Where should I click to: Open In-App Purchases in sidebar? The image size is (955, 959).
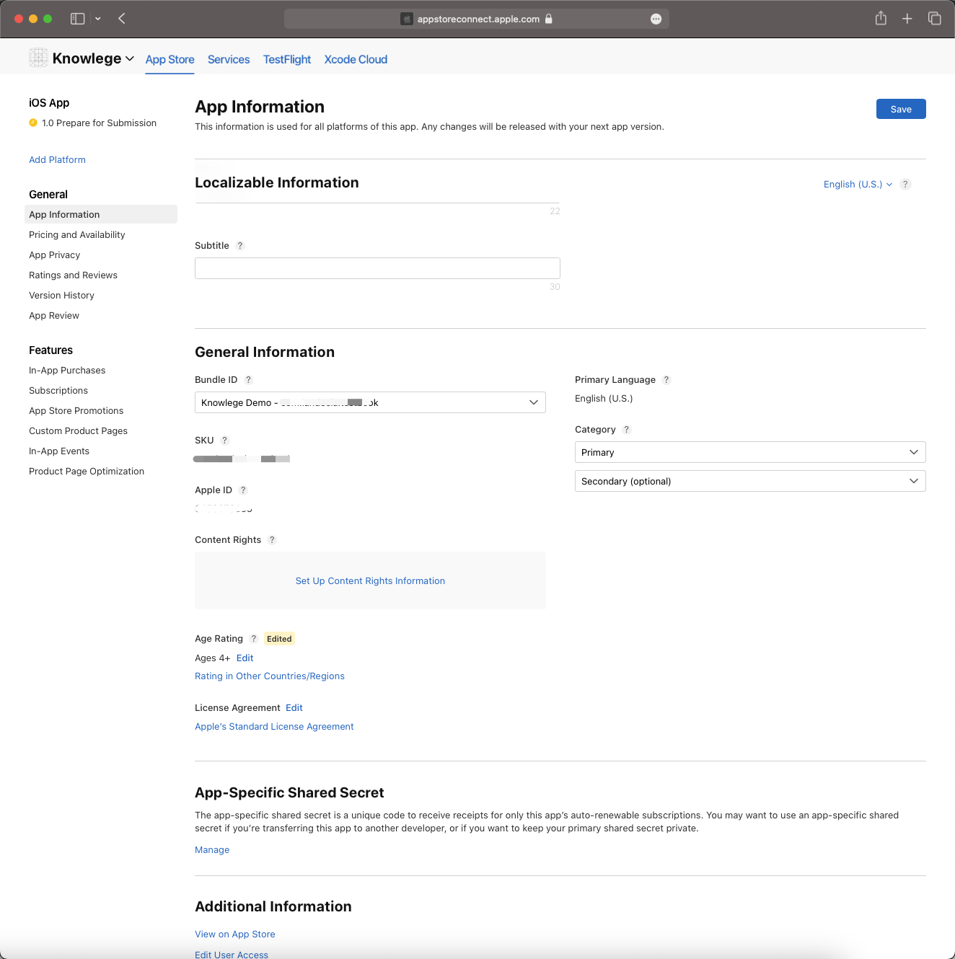pyautogui.click(x=67, y=371)
